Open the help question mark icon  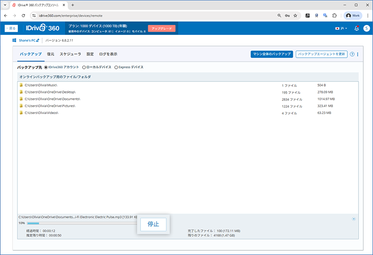click(352, 54)
